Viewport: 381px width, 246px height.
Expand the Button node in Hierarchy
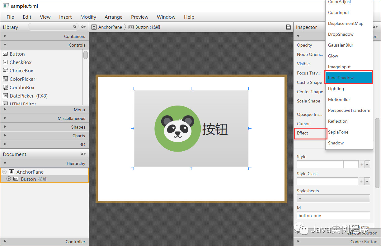click(8, 179)
